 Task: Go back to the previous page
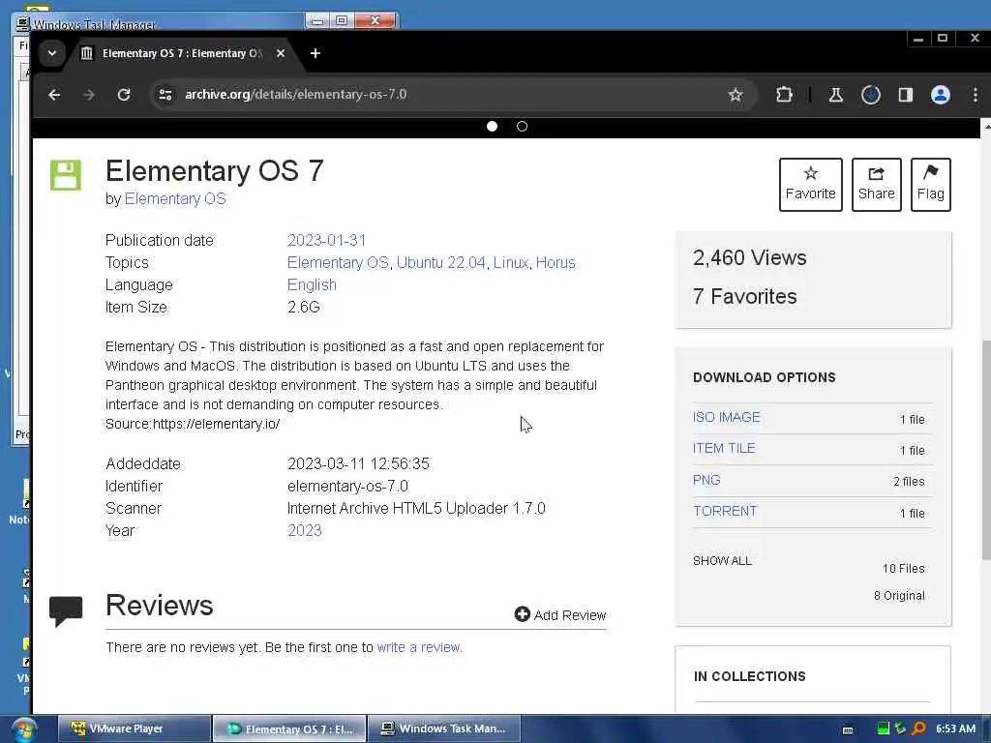(54, 95)
